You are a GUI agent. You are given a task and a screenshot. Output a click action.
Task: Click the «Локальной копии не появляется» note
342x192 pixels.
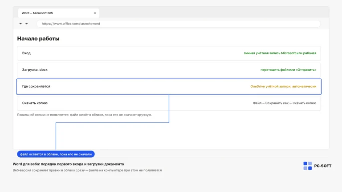85,115
